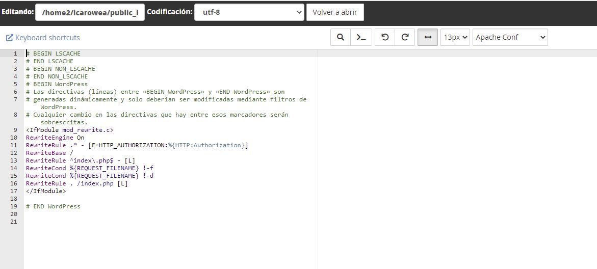Screen dimensions: 597x269
Task: Click the line 'RewriteEngine On'
Action: pyautogui.click(x=55, y=138)
